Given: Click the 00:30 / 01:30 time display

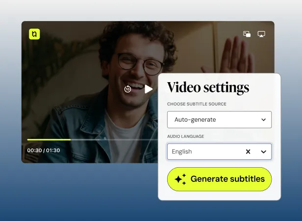Looking at the screenshot, I should pos(44,150).
